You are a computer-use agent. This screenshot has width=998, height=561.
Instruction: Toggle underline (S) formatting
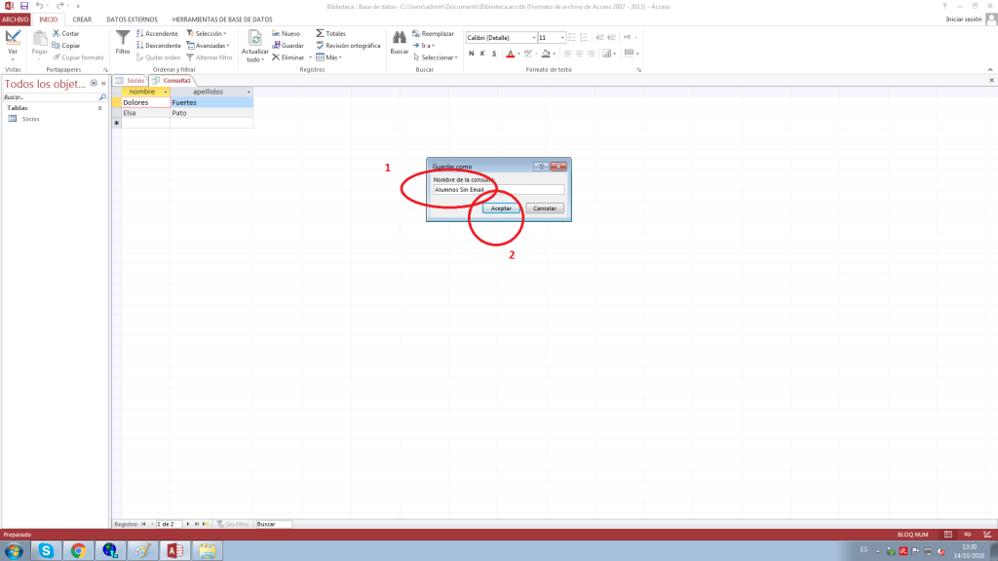pyautogui.click(x=495, y=54)
